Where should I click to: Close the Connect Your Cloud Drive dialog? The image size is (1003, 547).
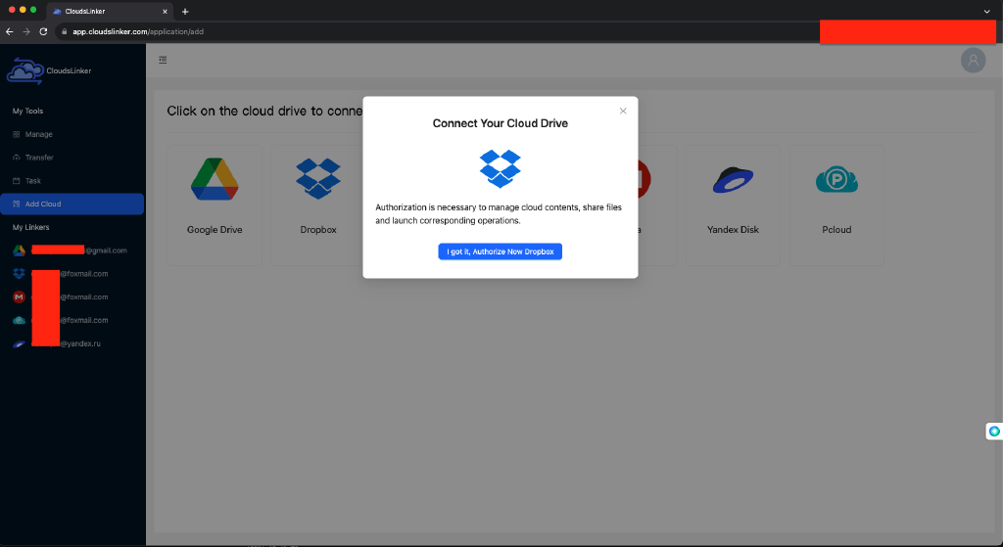coord(623,112)
